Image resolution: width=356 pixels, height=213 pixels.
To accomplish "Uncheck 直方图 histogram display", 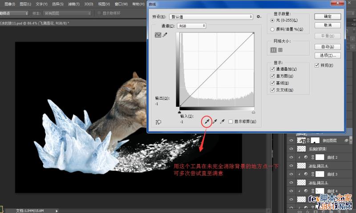I will click(272, 76).
